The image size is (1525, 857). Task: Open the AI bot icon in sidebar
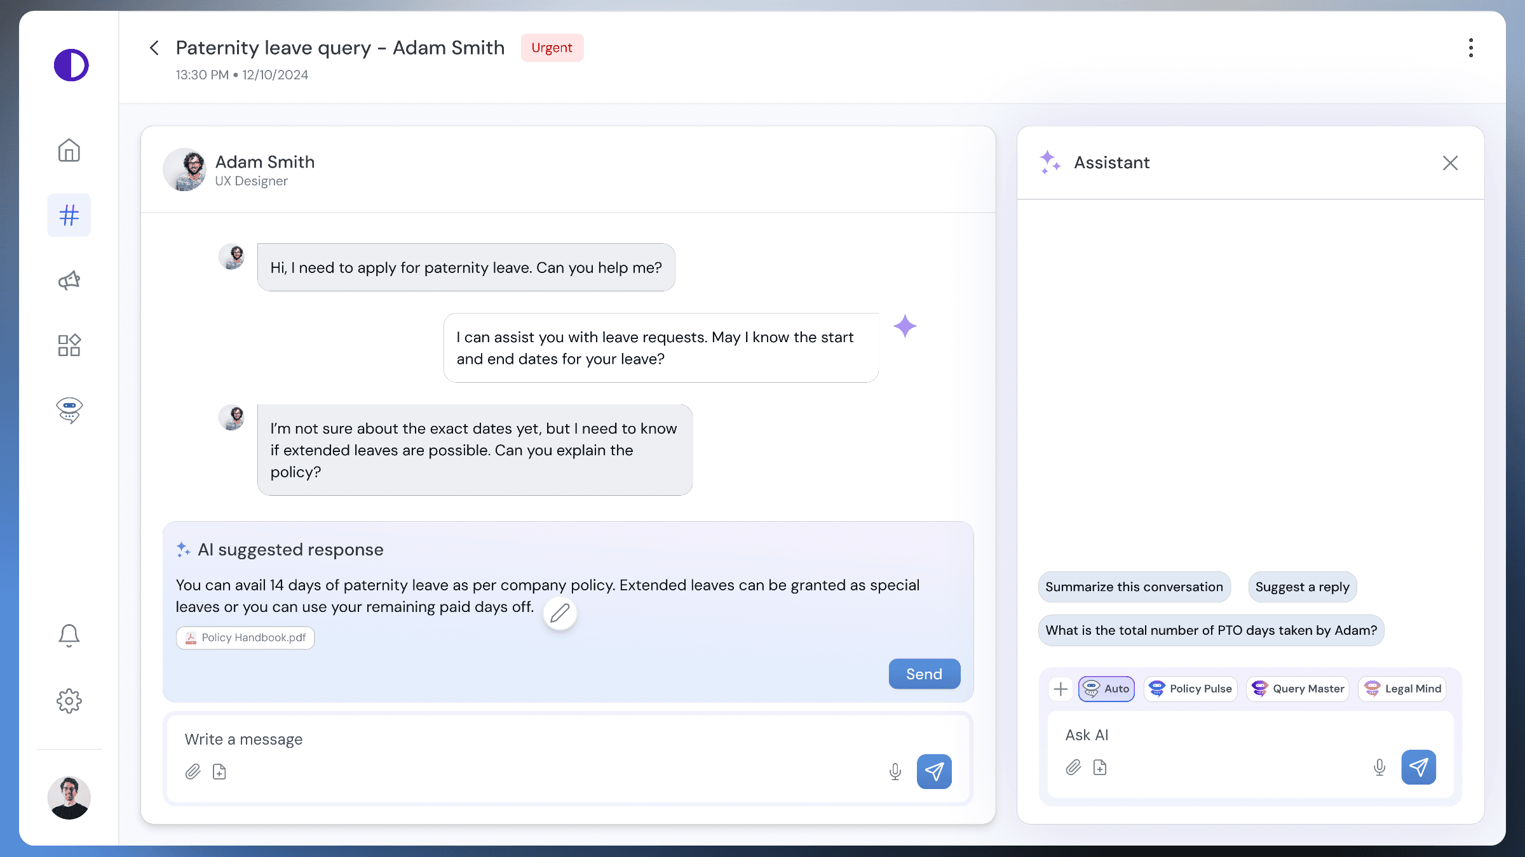[69, 410]
